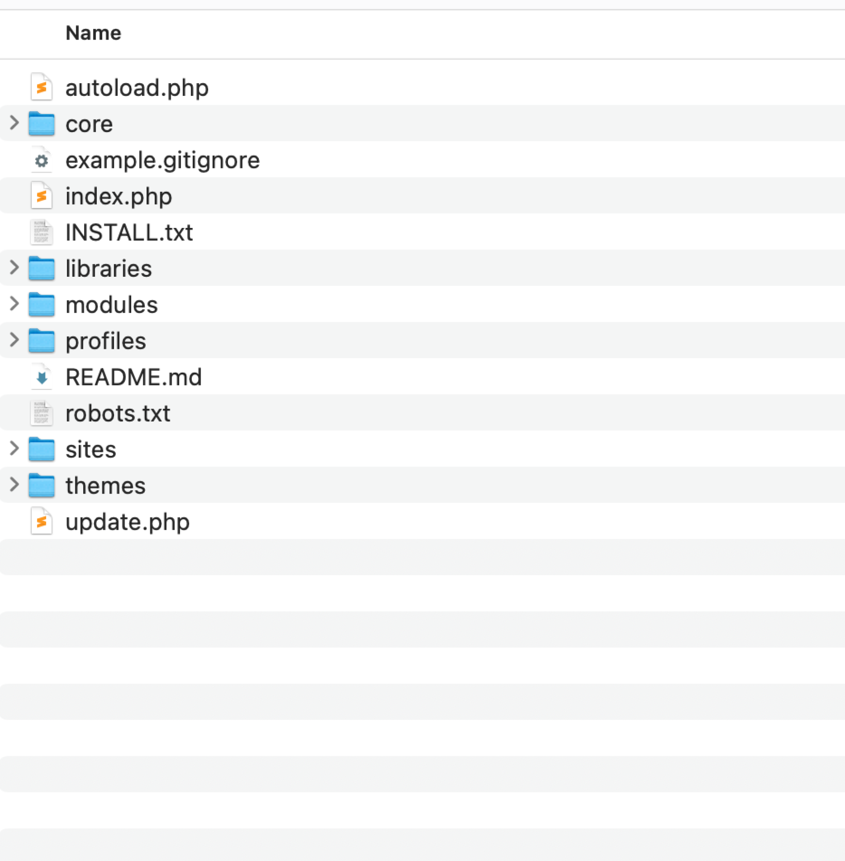Screen dimensions: 845x861
Task: Click the autoload.php file icon
Action: [41, 88]
